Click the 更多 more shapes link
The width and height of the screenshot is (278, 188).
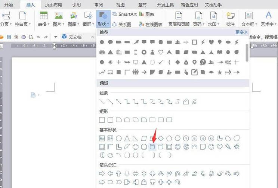[x=241, y=32]
